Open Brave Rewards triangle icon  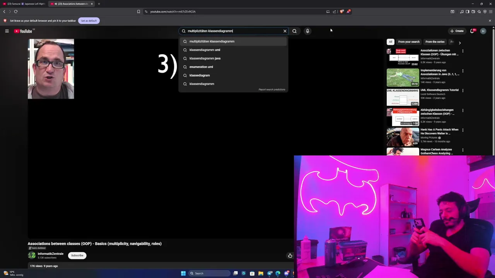(348, 12)
